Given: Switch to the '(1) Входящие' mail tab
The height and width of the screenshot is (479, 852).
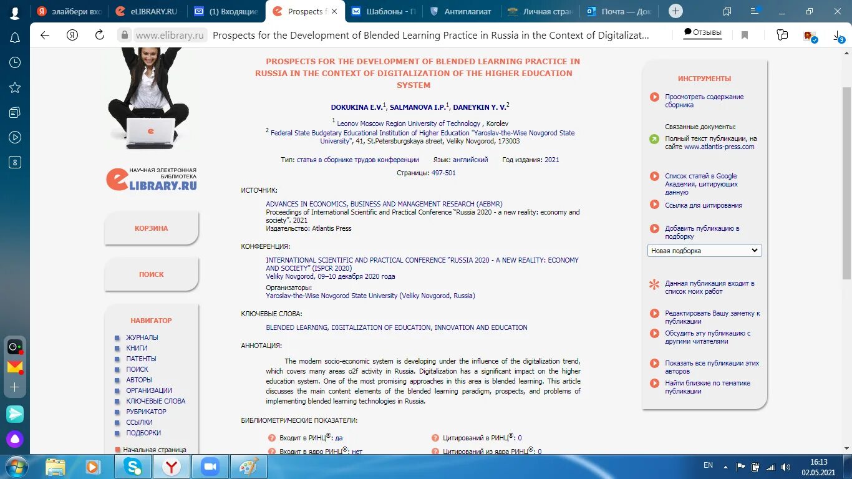Looking at the screenshot, I should tap(226, 11).
